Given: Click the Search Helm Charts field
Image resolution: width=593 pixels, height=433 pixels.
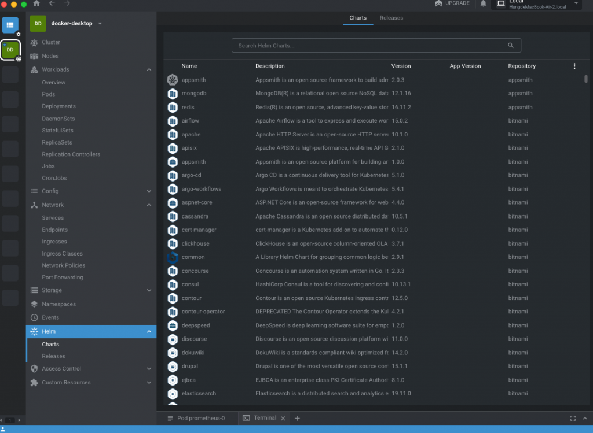Looking at the screenshot, I should click(x=376, y=45).
